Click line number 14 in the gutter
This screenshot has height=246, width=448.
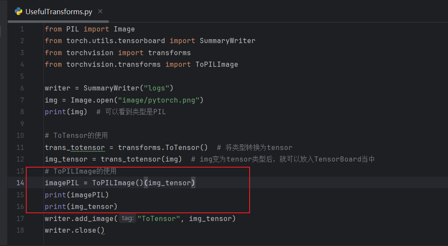click(20, 183)
